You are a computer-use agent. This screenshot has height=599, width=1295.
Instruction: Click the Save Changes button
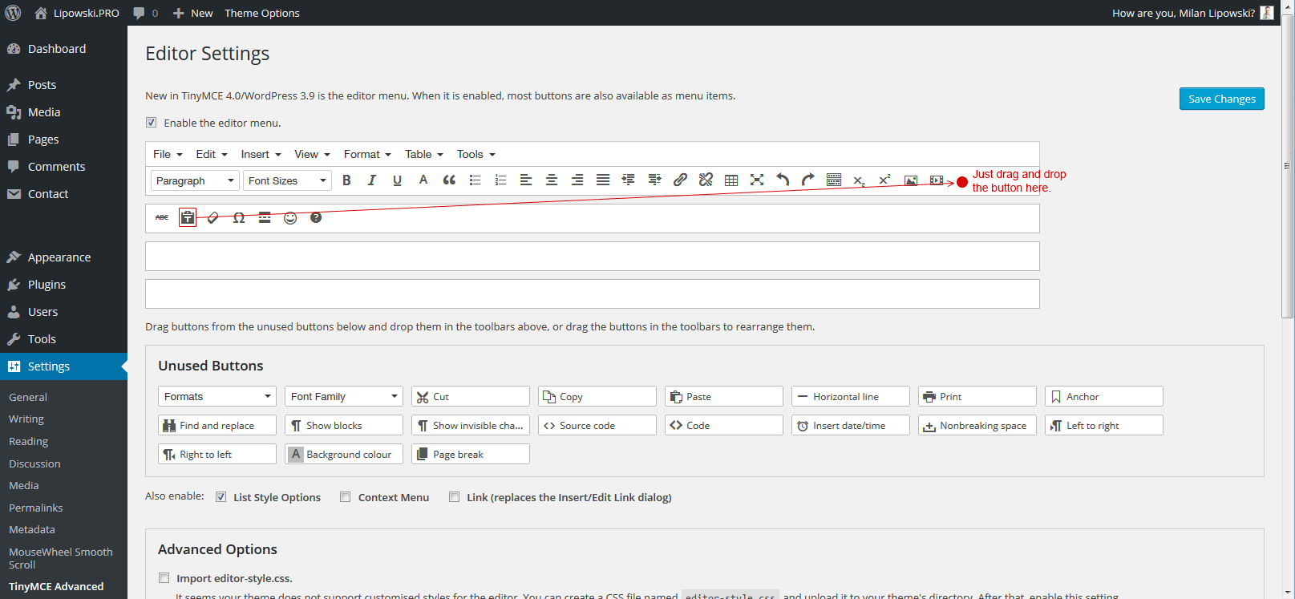1221,99
